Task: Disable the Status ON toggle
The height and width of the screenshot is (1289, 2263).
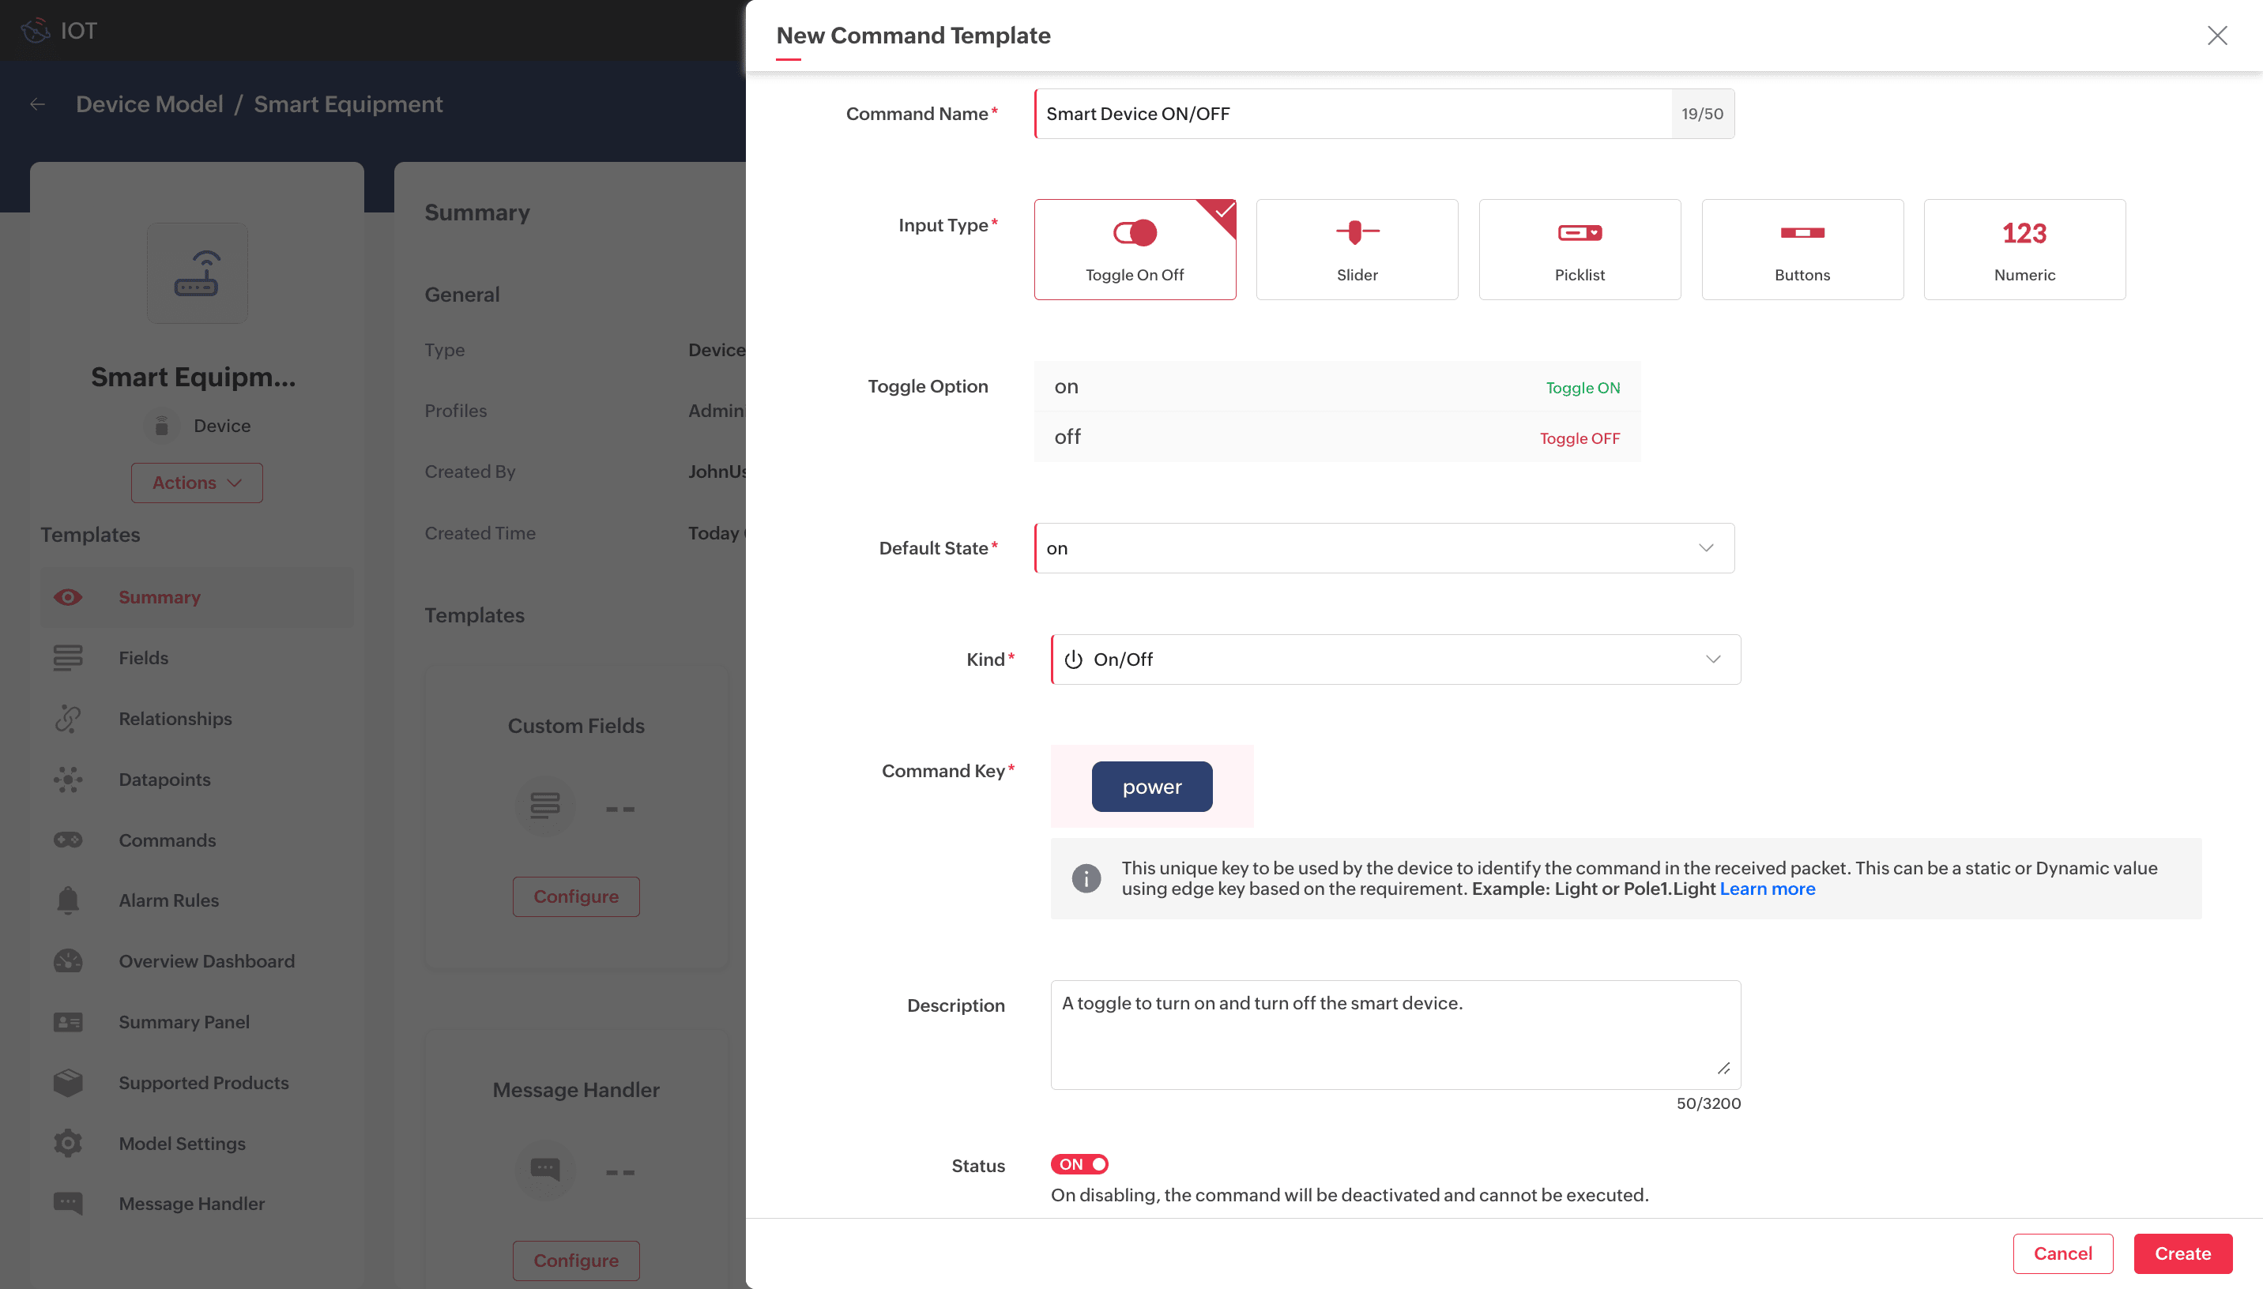Action: tap(1079, 1164)
